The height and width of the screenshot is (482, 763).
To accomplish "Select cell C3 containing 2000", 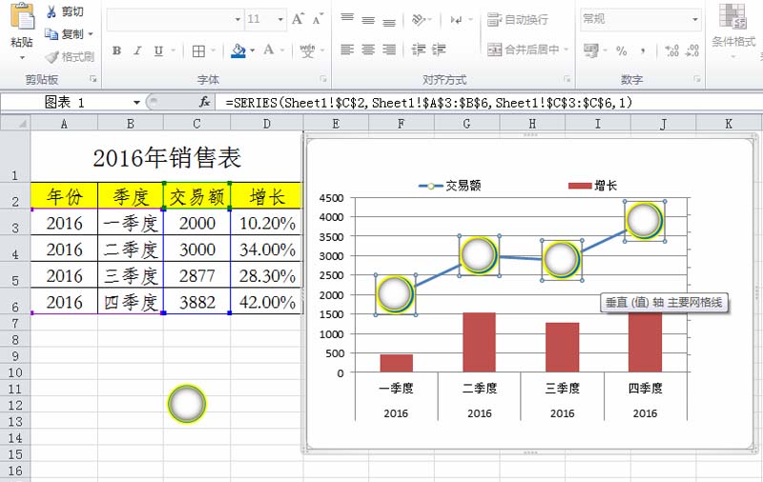I will click(196, 223).
